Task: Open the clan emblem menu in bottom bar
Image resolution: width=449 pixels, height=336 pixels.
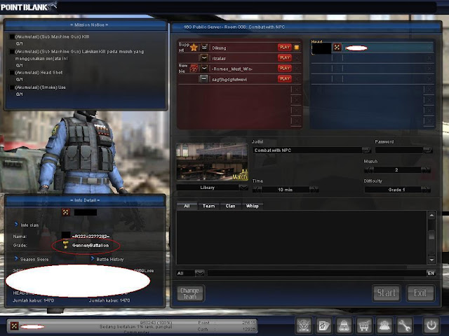Action: pyautogui.click(x=304, y=325)
